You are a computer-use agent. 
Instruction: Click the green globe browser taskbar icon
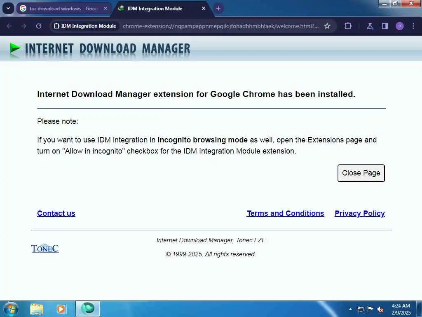click(x=88, y=309)
